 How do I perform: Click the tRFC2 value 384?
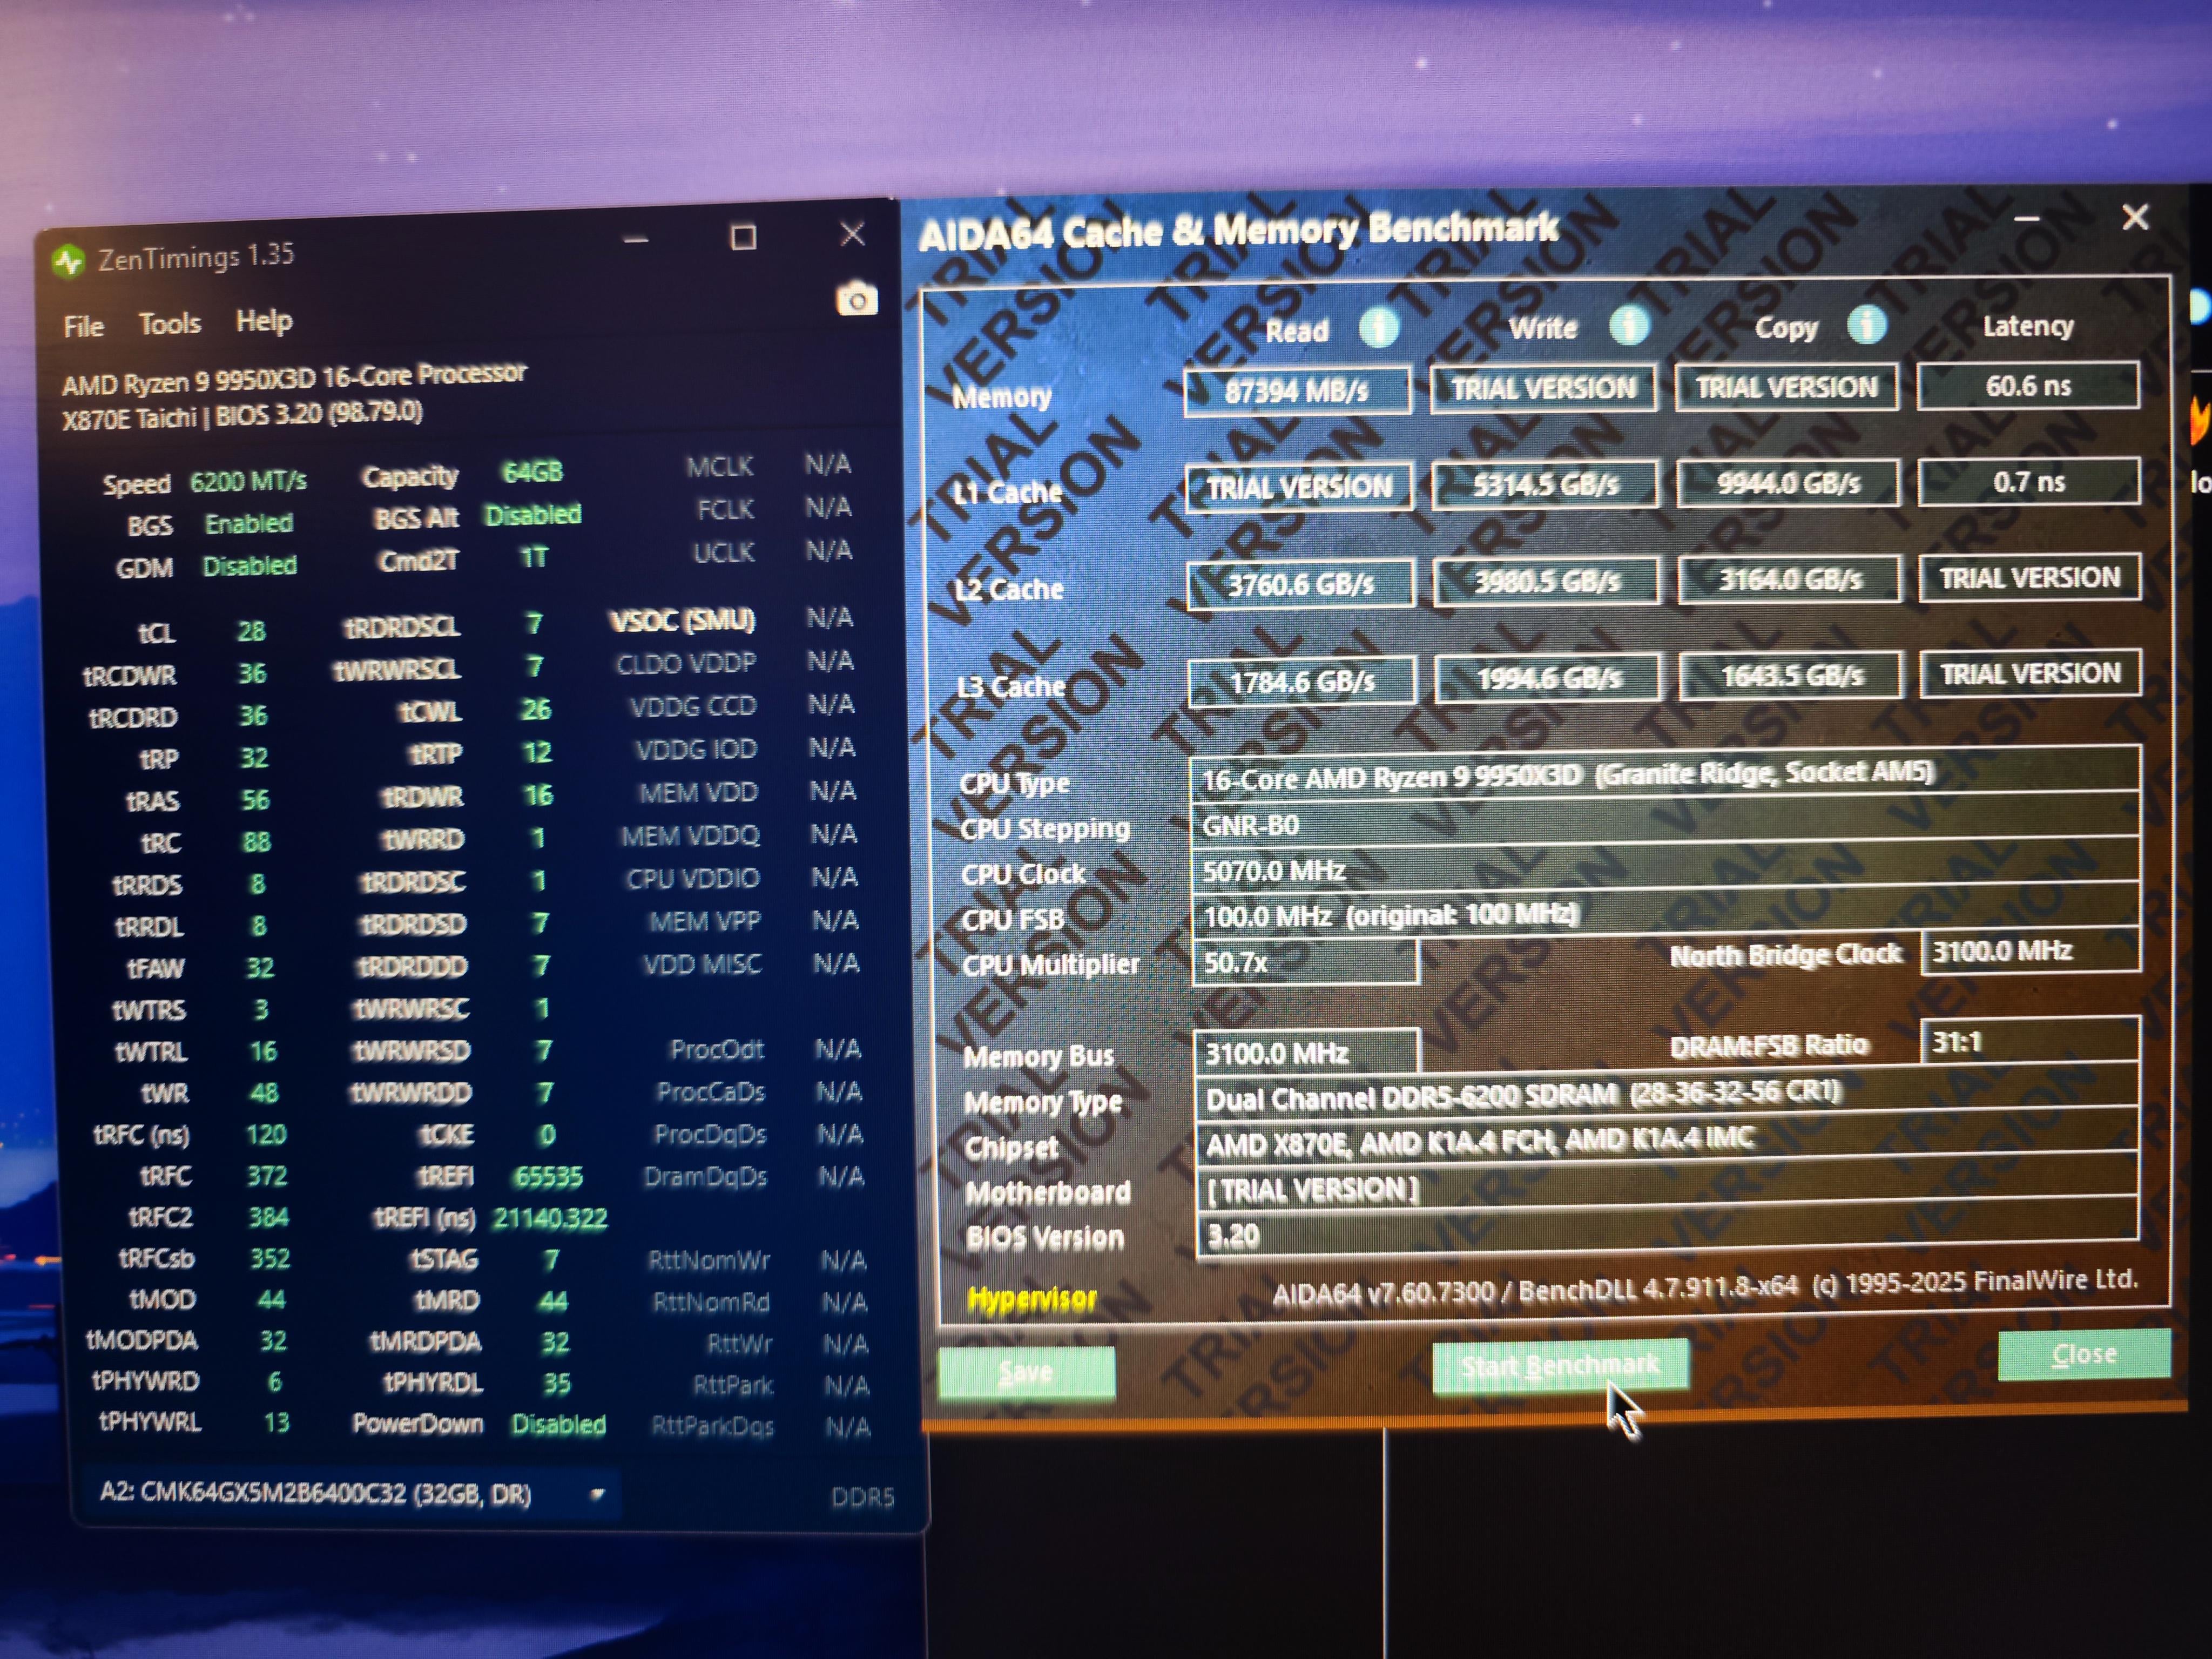(x=268, y=1217)
